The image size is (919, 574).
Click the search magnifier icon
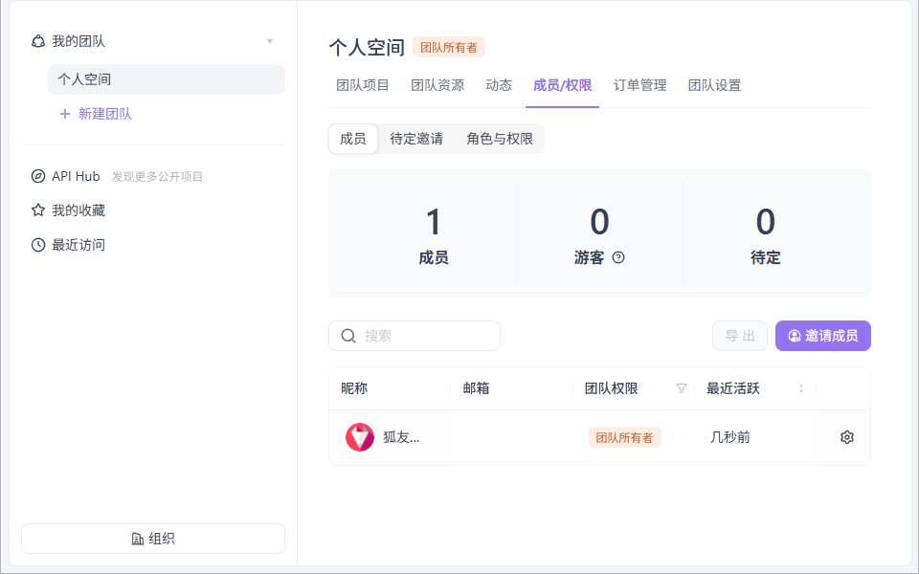(348, 336)
